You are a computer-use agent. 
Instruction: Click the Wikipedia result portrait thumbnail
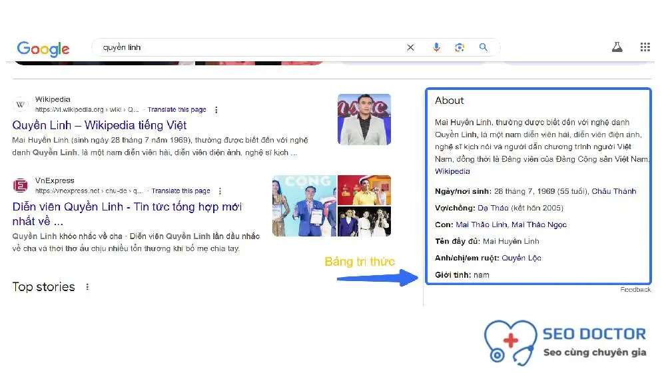pyautogui.click(x=364, y=119)
